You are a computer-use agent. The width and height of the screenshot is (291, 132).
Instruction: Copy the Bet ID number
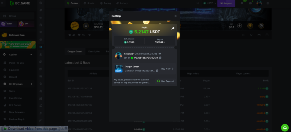pos(160,58)
